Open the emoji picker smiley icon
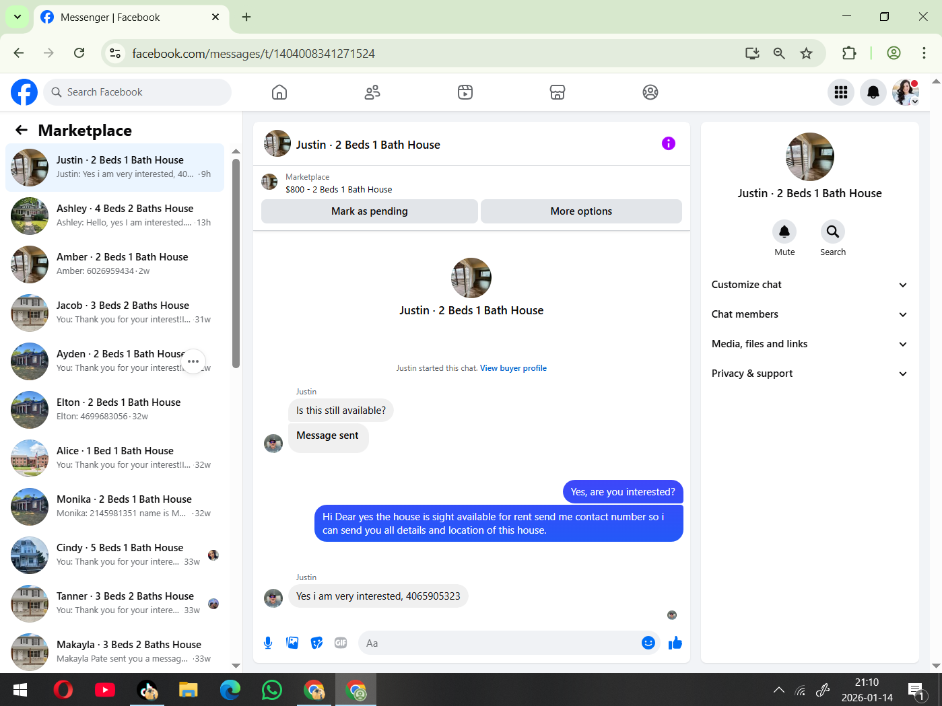Viewport: 942px width, 706px height. coord(648,643)
